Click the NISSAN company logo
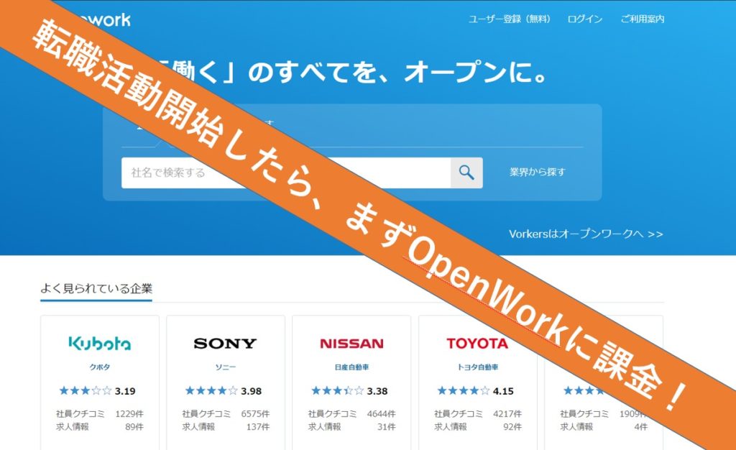 click(351, 343)
